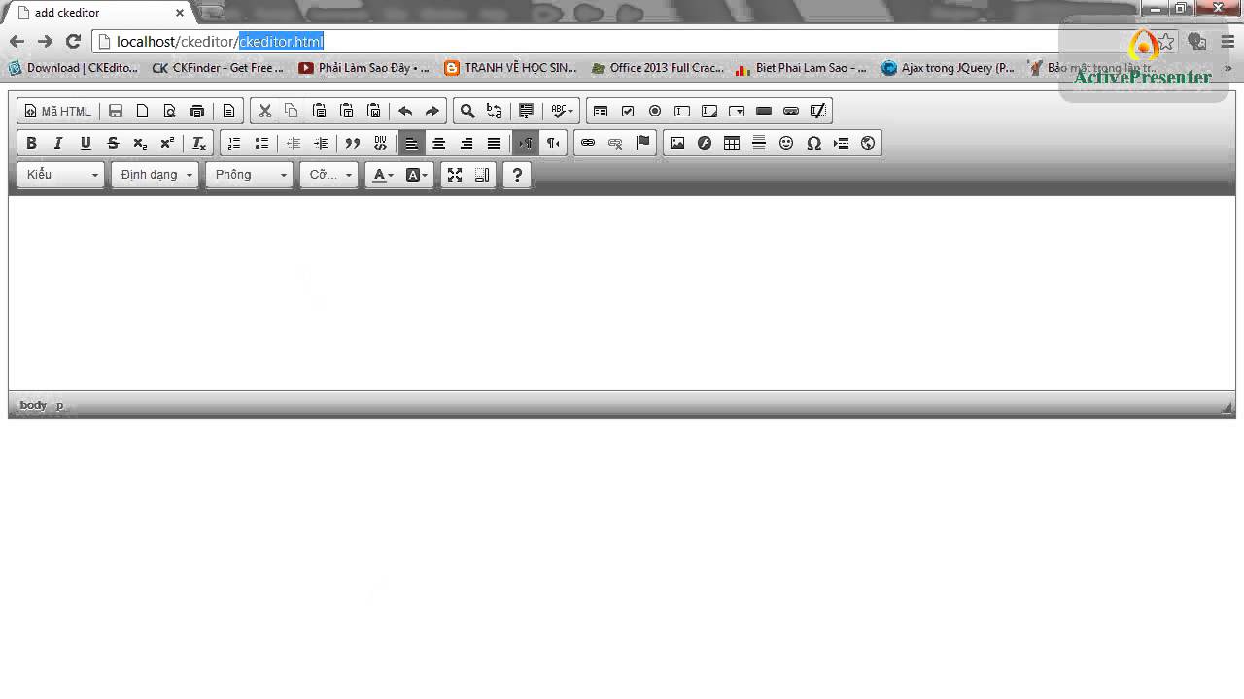Open the Định dạng format dropdown

154,175
